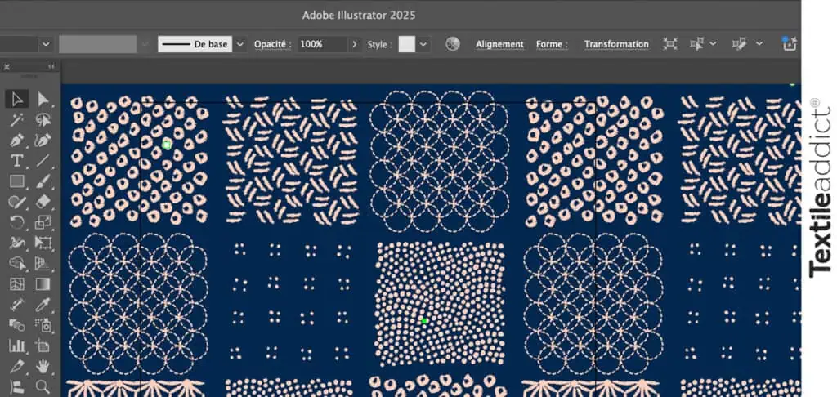Select the Scale tool
The width and height of the screenshot is (837, 397).
(43, 222)
